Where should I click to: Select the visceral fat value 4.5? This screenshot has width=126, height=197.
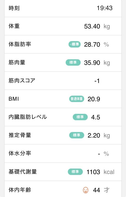click(x=96, y=117)
